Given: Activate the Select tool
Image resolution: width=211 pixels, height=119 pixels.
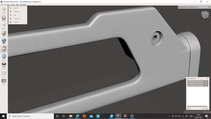Looking at the screenshot, I should coord(4,25).
